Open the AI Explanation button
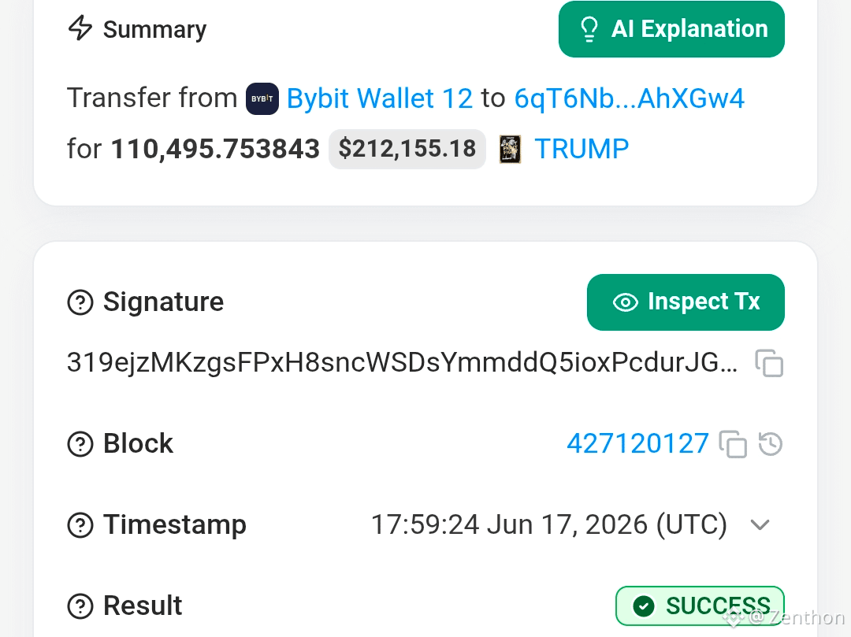The image size is (851, 637). pyautogui.click(x=671, y=28)
